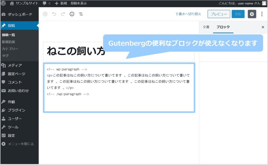Click 投稿を表示 in admin bar
The height and width of the screenshot is (165, 268).
click(79, 3)
